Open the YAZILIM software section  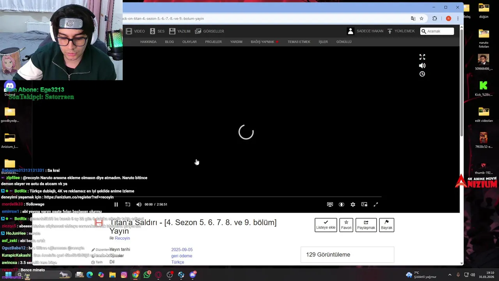tap(180, 31)
